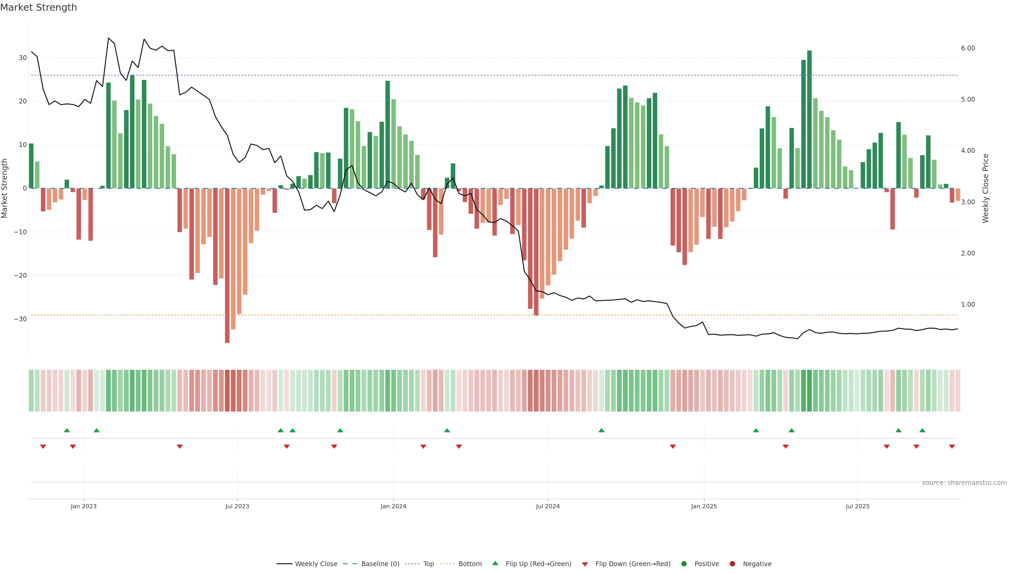Click the 6.00 right-axis tick label
1020x573 pixels.
(968, 48)
